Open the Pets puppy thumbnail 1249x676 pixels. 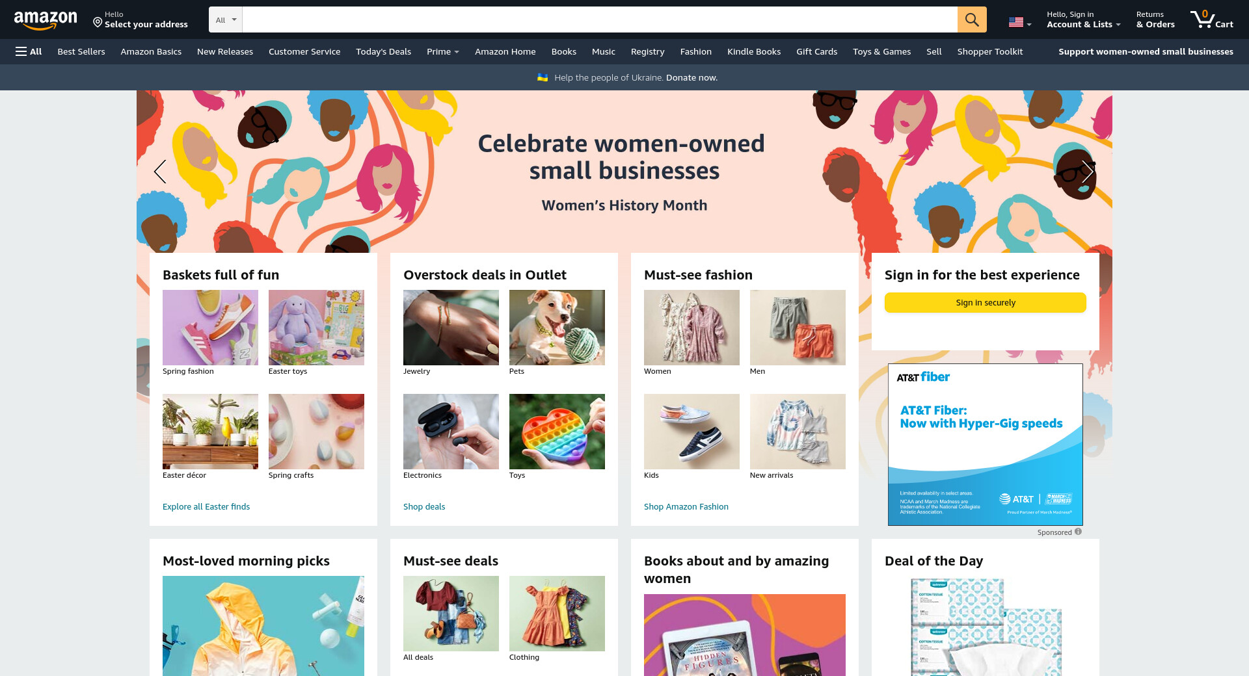[x=557, y=328]
